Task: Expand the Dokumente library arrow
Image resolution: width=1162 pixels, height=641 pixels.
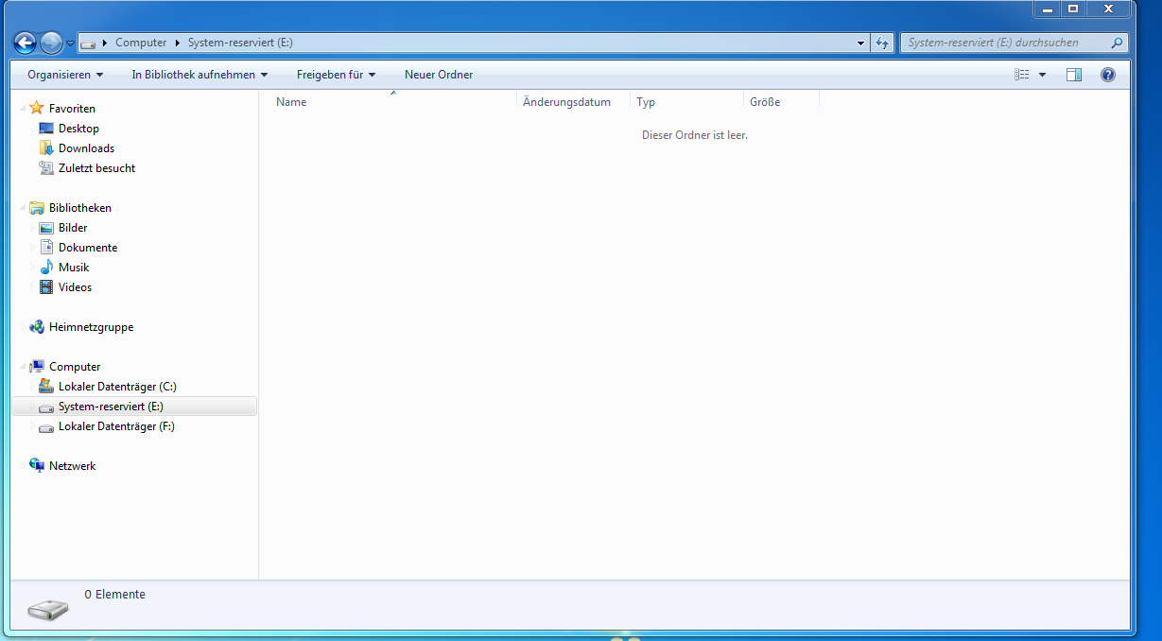Action: tap(32, 248)
